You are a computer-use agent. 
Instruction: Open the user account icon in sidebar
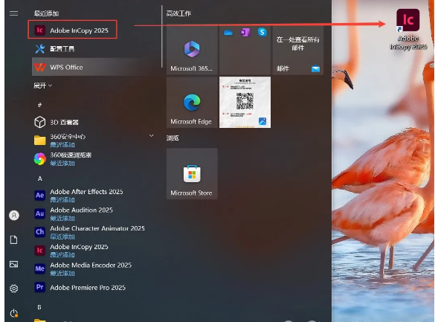14,216
